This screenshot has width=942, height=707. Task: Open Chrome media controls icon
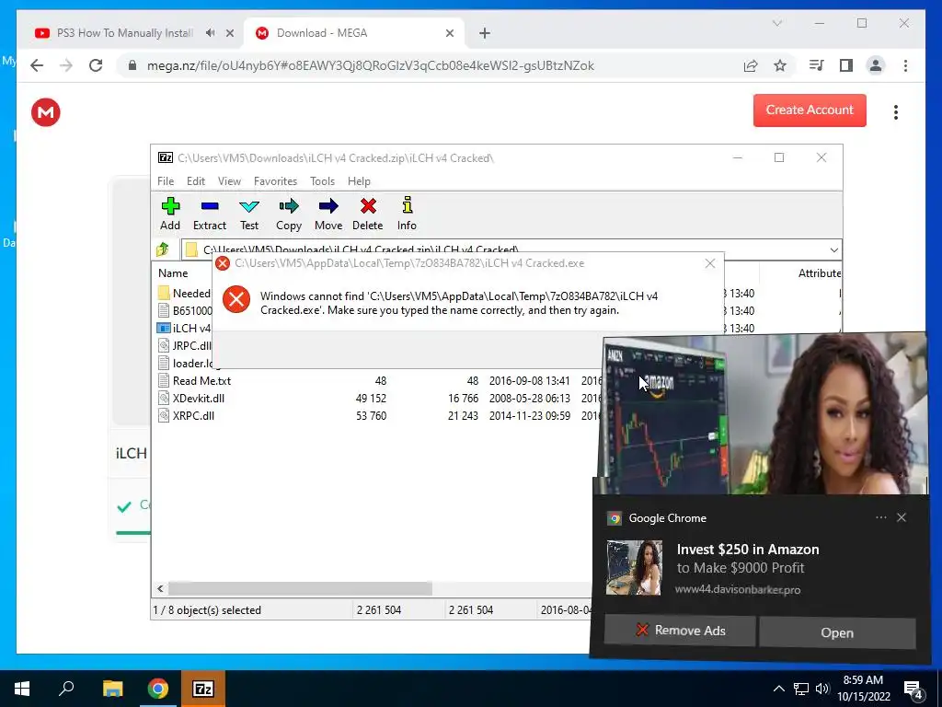point(817,65)
